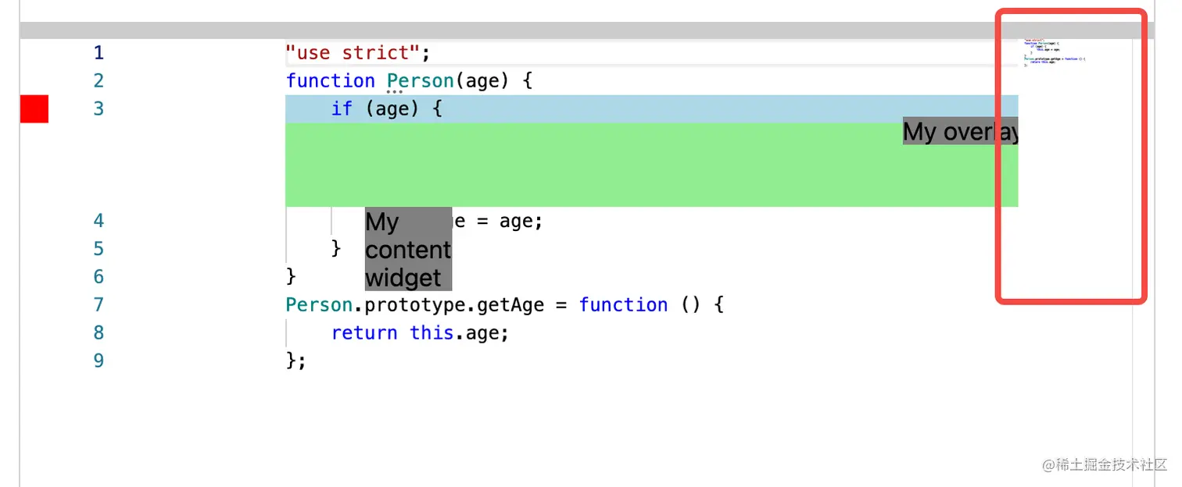Image resolution: width=1182 pixels, height=487 pixels.
Task: Click the function keyword on line 7
Action: (x=624, y=304)
